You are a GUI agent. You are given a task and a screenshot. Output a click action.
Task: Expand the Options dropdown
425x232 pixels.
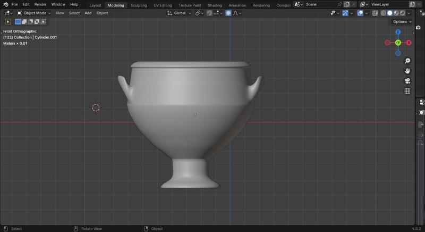[x=402, y=22]
